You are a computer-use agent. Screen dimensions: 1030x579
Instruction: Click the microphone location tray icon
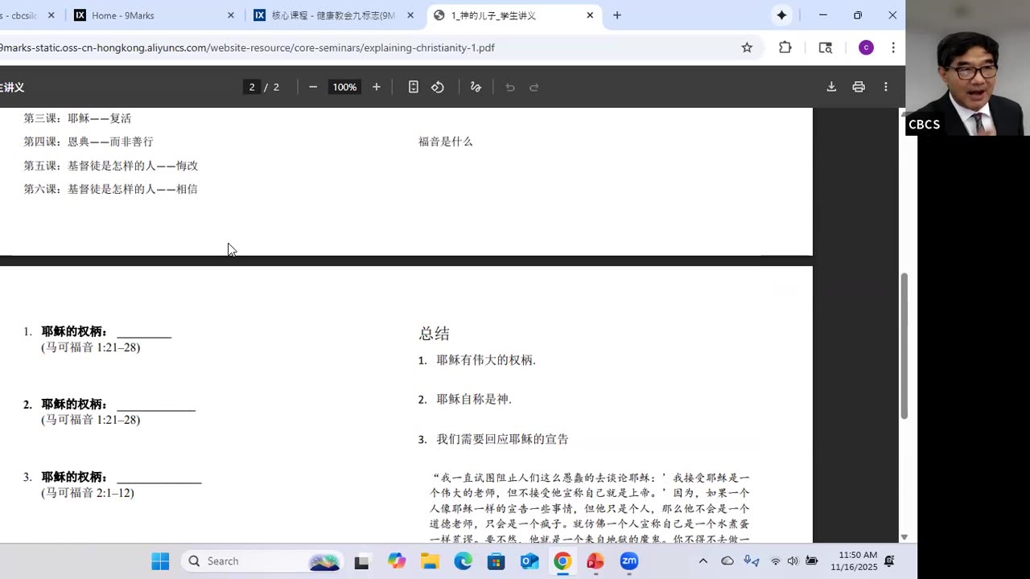(751, 561)
